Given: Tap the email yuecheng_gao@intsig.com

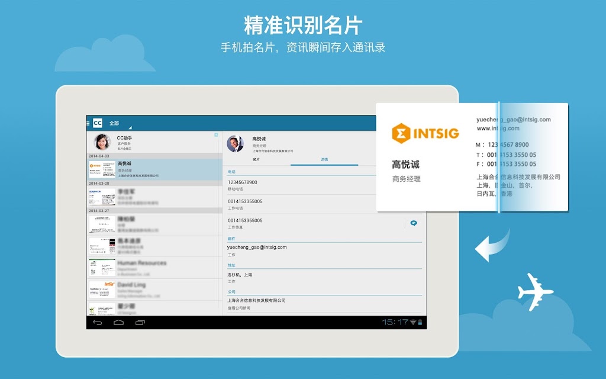Looking at the screenshot, I should [257, 247].
